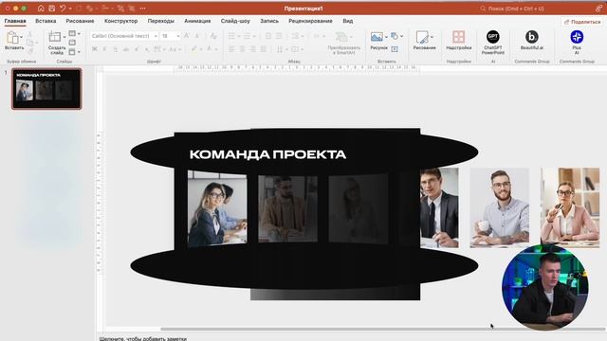Switch to the Переходы tab
This screenshot has width=607, height=341.
160,21
